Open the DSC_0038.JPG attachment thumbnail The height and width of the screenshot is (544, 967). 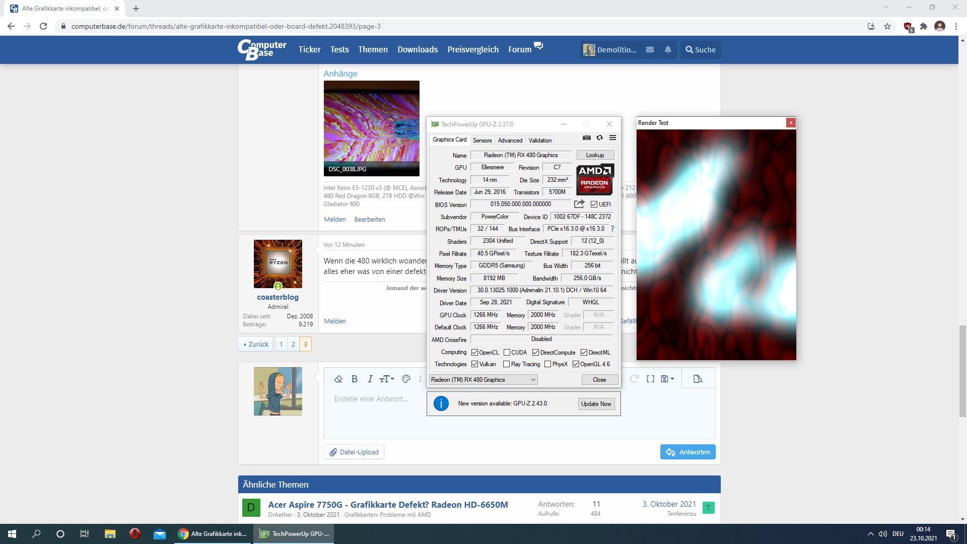point(371,128)
